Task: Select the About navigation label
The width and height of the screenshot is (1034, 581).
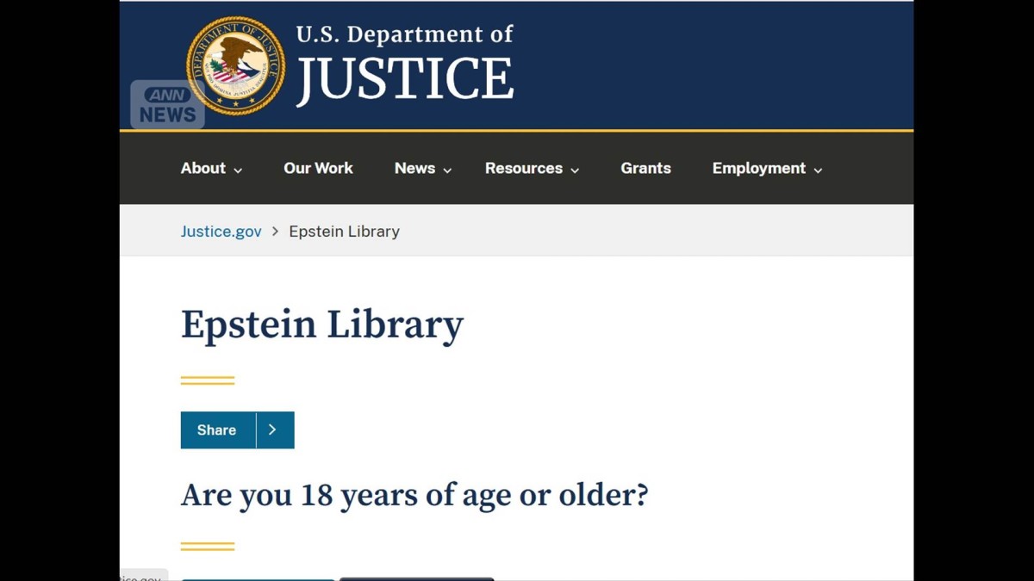Action: [202, 169]
